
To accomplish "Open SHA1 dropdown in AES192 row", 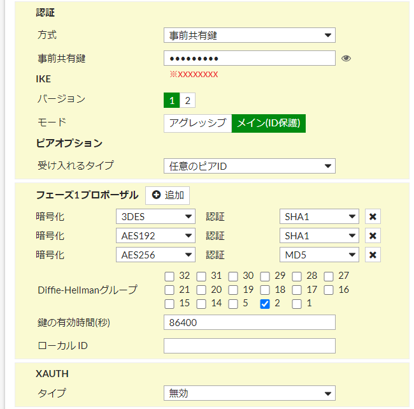I will 319,235.
